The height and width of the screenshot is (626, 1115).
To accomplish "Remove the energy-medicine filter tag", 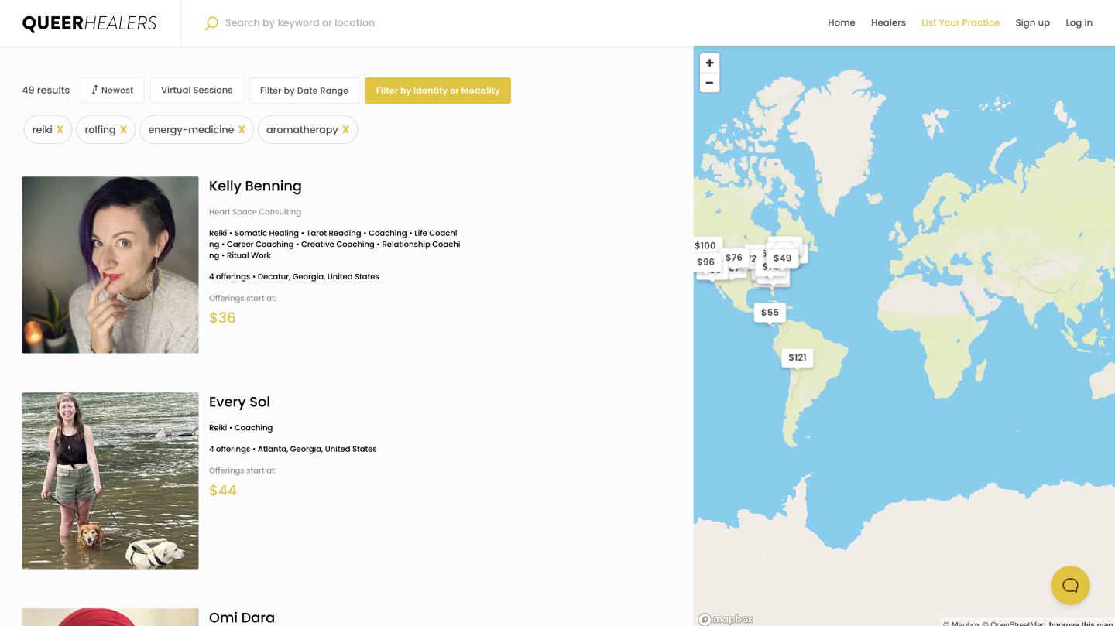I will [x=242, y=130].
